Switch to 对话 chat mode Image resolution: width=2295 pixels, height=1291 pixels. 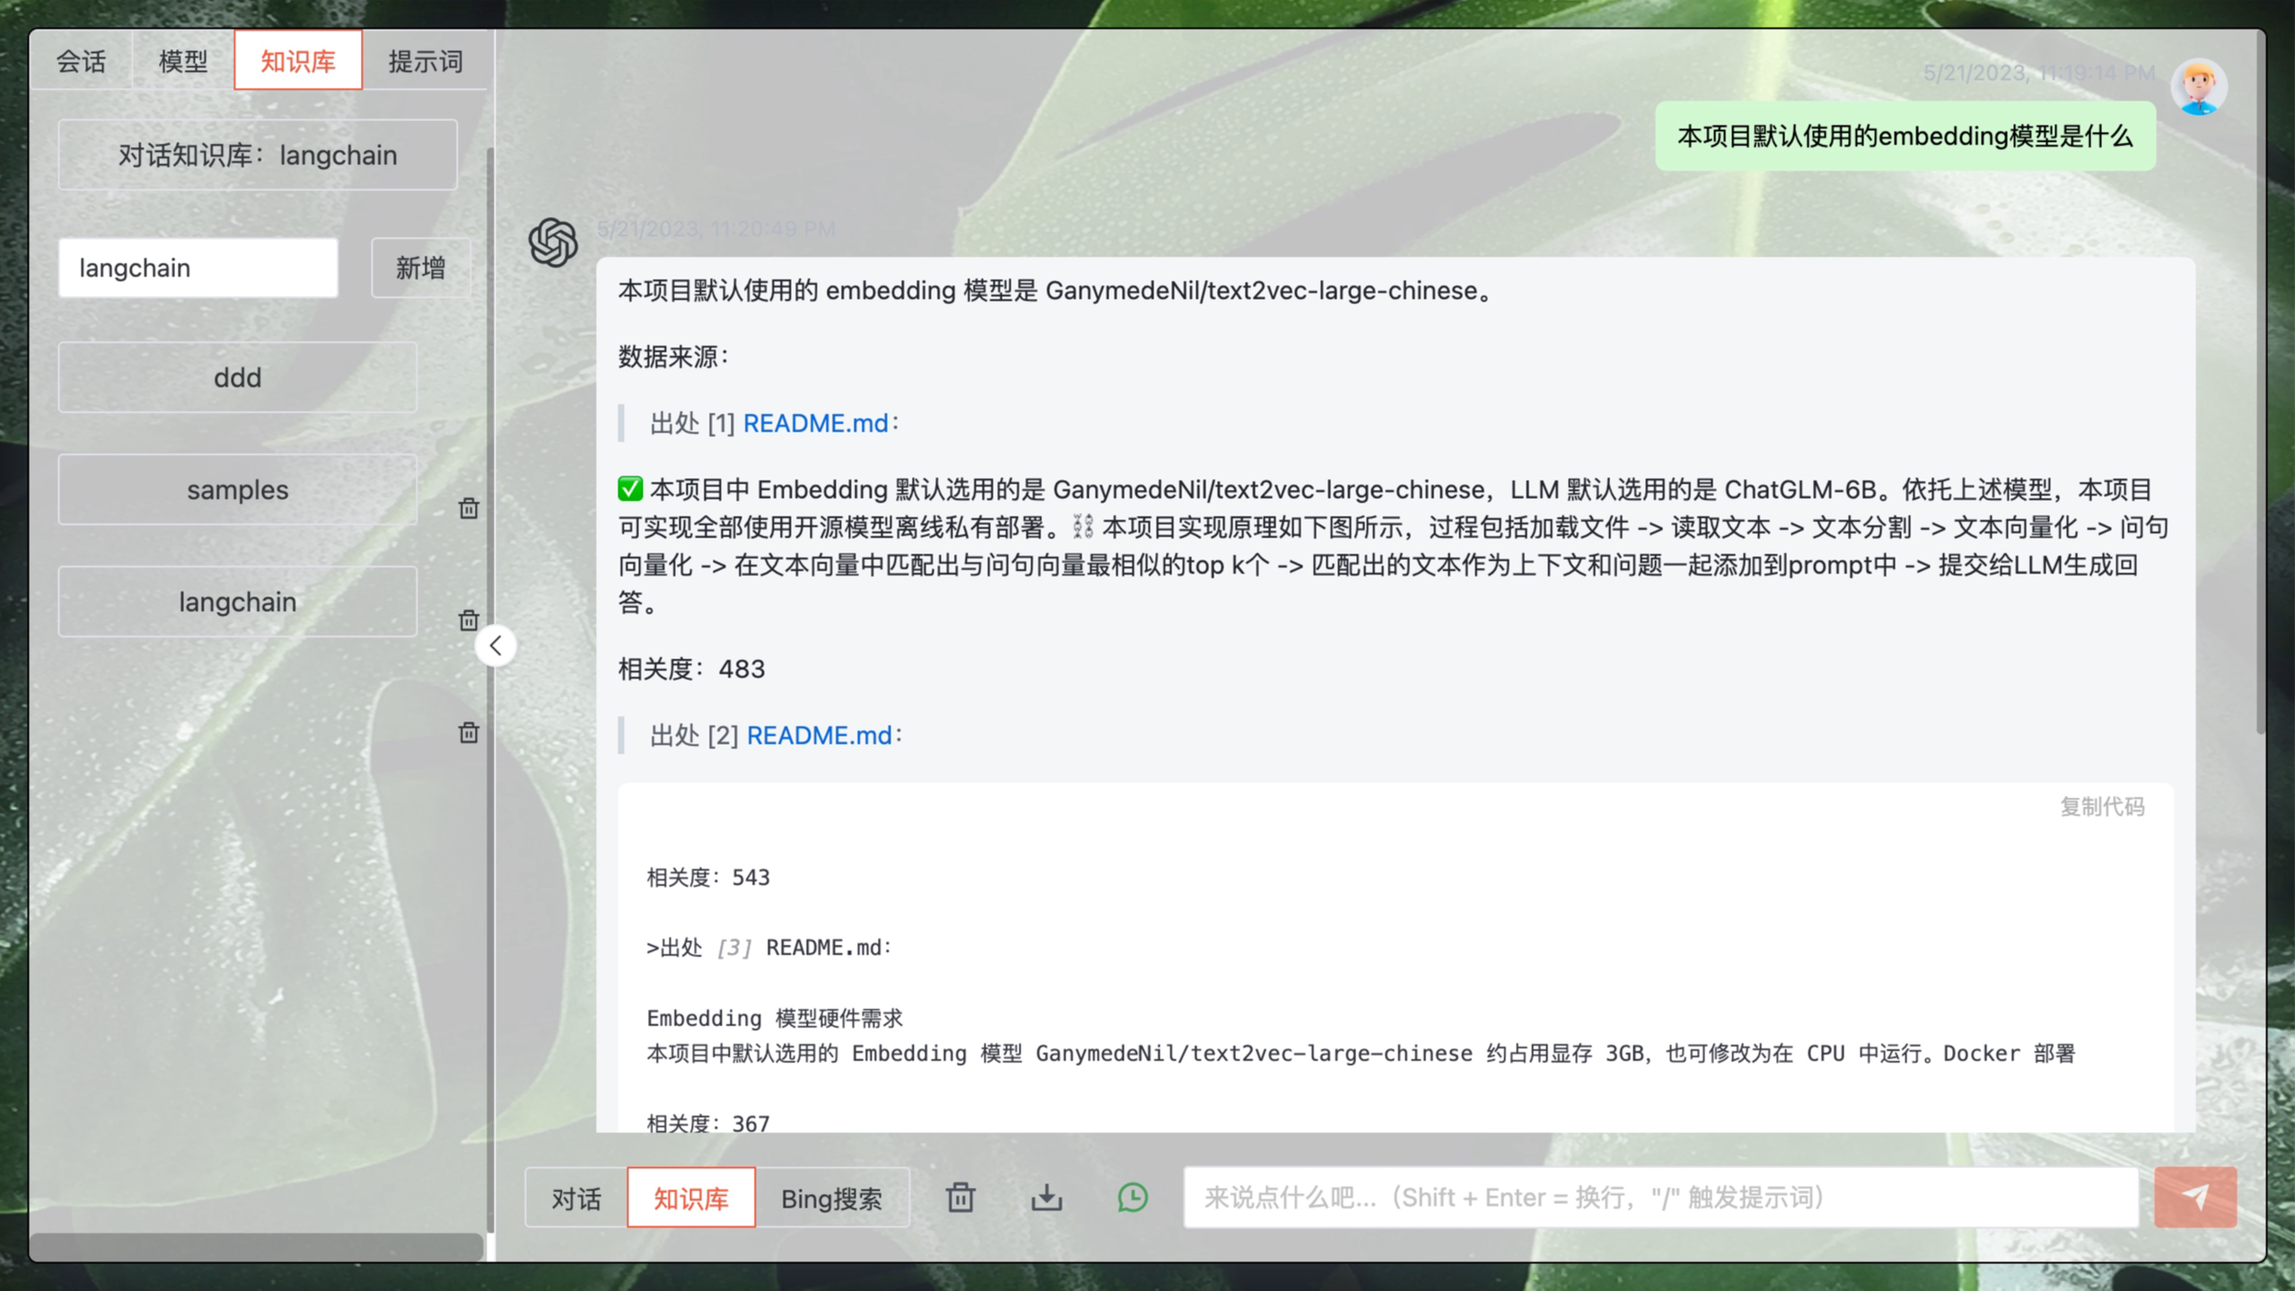[576, 1199]
